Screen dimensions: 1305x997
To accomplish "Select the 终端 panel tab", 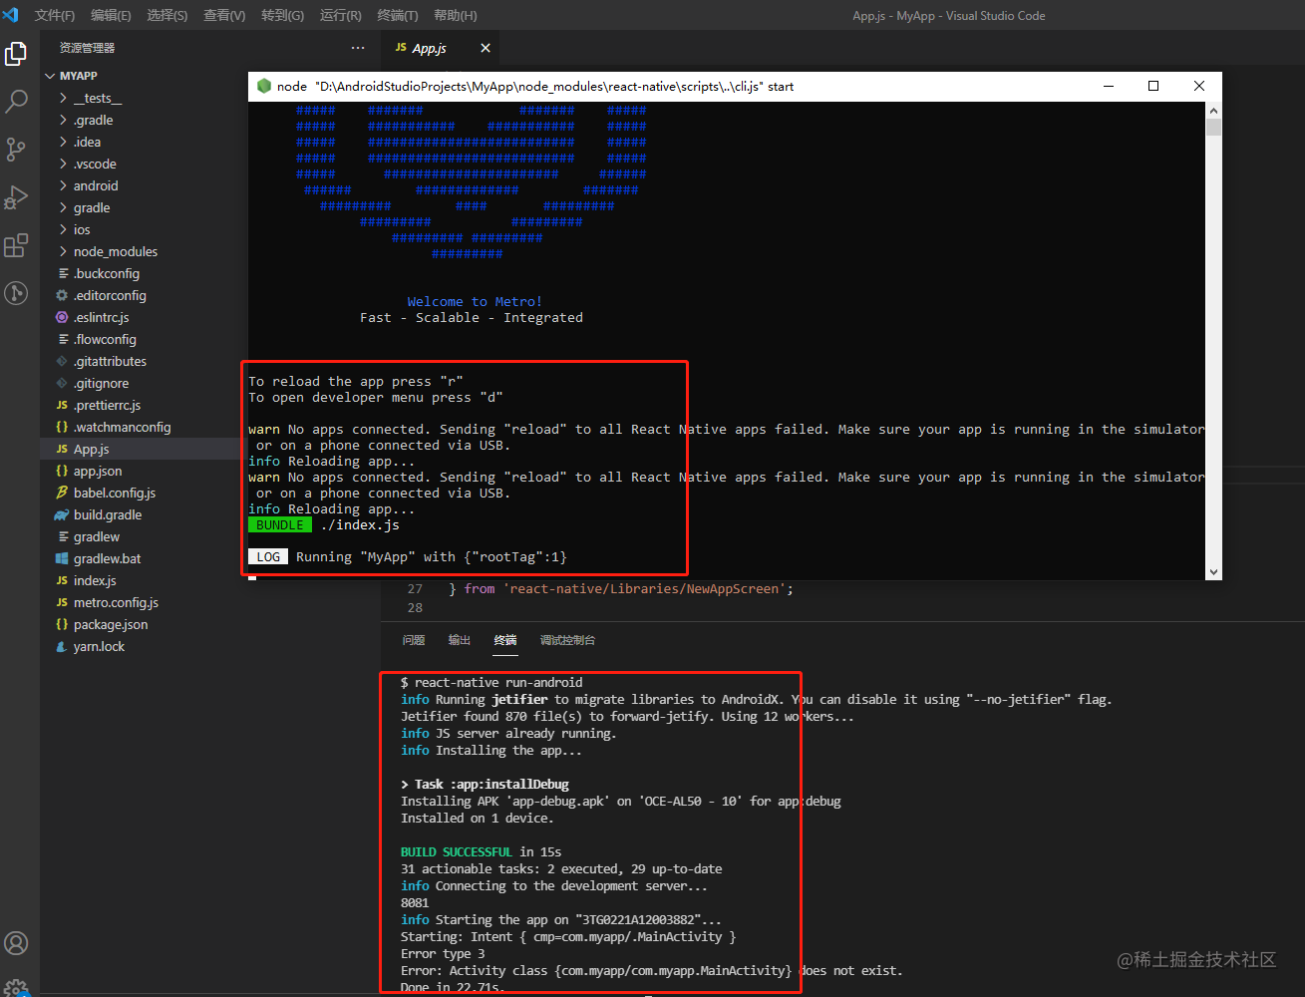I will tap(505, 640).
